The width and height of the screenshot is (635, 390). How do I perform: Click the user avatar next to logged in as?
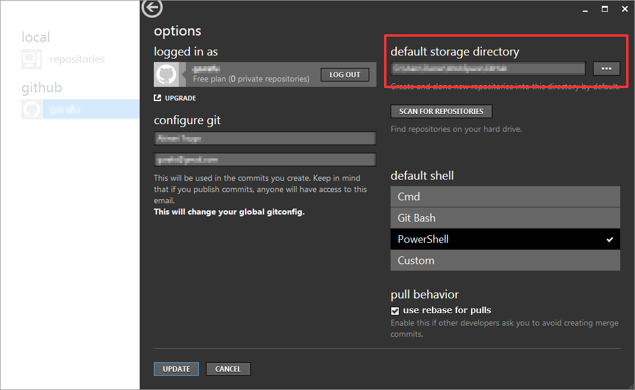[x=166, y=74]
